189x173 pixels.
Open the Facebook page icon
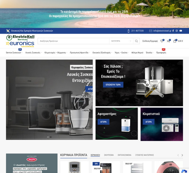pyautogui.click(x=173, y=31)
